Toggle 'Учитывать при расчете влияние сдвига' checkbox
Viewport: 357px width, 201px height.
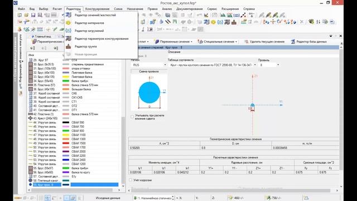132,117
